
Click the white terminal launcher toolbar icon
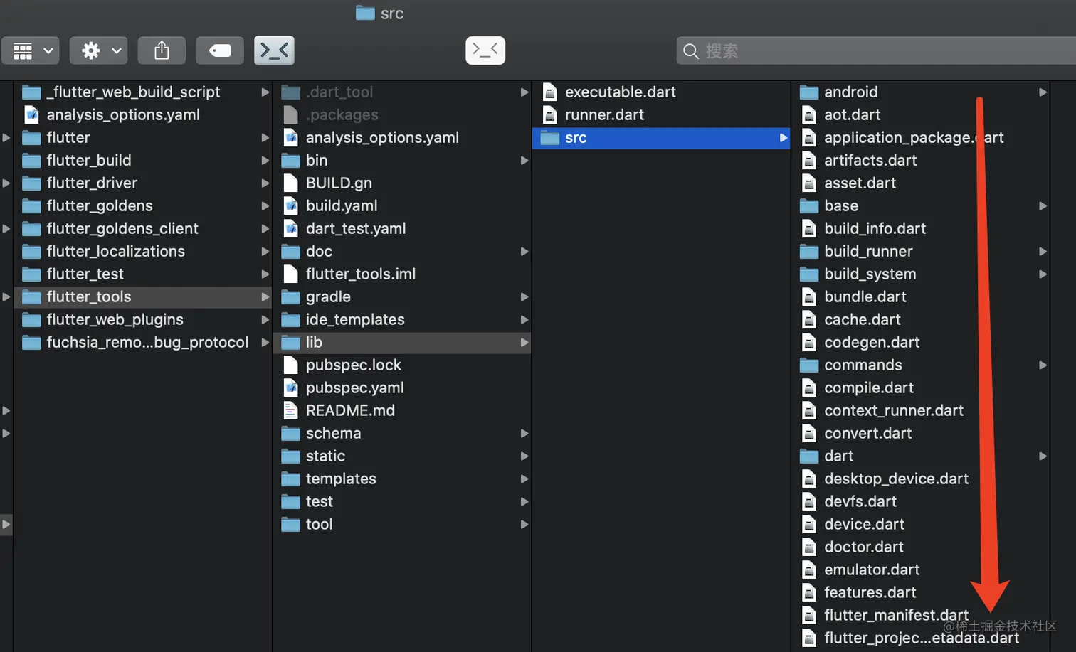pyautogui.click(x=485, y=50)
